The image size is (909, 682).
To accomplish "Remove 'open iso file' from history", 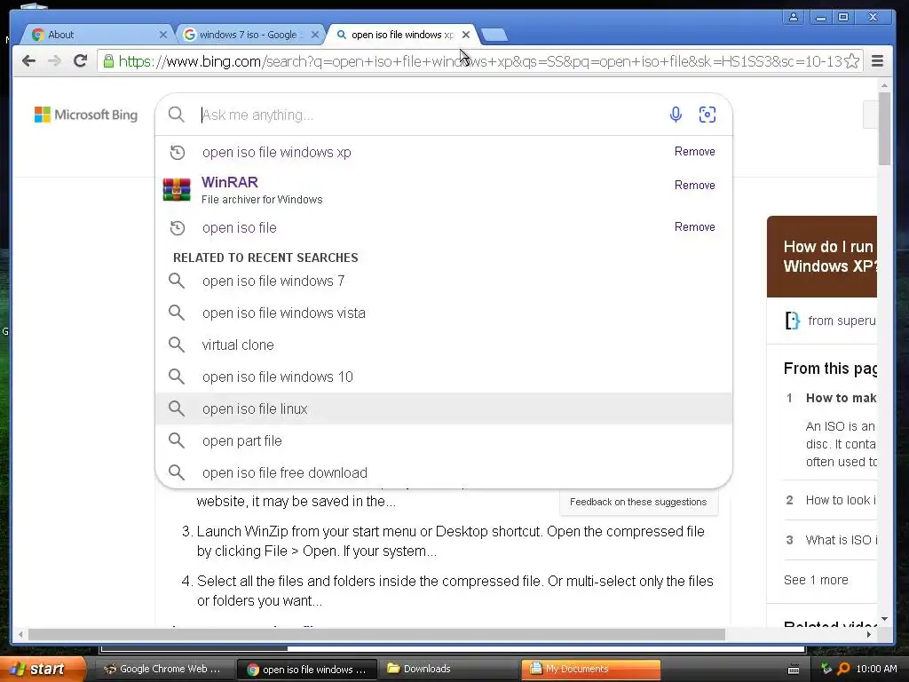I will click(x=694, y=226).
